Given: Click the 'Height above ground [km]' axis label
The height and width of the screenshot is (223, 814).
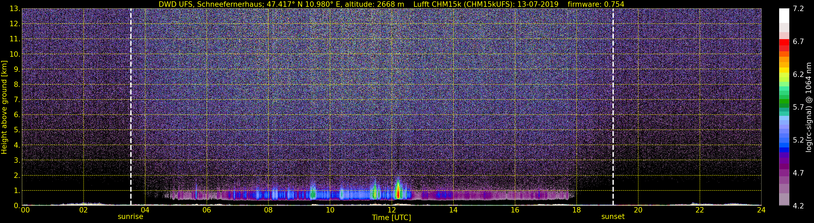Looking at the screenshot, I should (x=4, y=107).
